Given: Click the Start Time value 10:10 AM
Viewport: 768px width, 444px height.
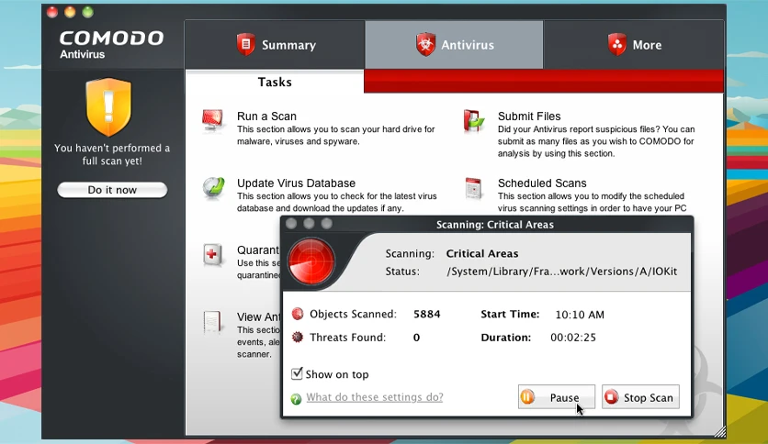Looking at the screenshot, I should pos(580,315).
